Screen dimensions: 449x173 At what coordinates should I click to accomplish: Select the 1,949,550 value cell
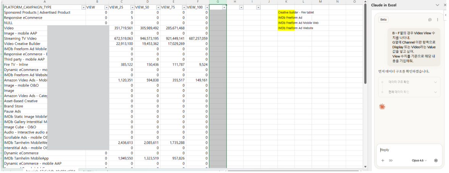pyautogui.click(x=122, y=158)
